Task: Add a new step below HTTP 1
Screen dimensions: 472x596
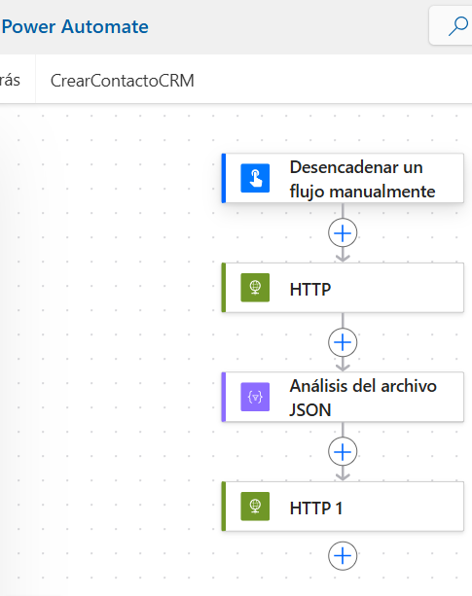Action: tap(343, 556)
